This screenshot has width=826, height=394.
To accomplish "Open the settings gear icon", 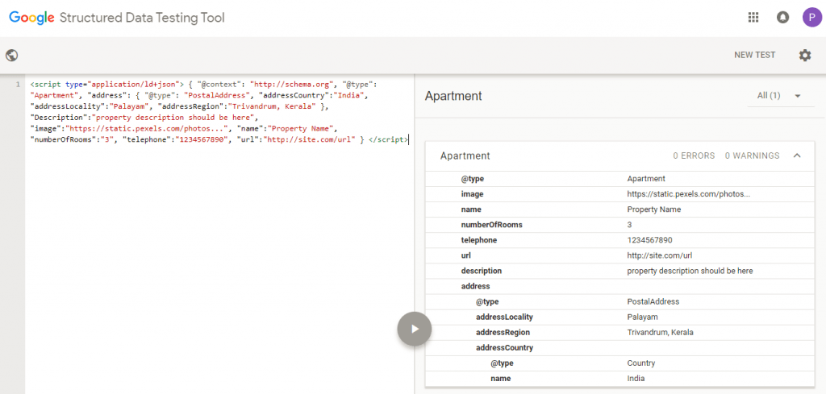I will click(x=805, y=56).
